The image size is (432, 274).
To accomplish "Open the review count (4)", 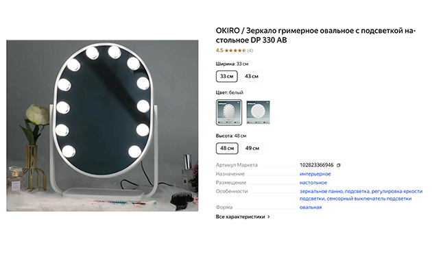I will [250, 50].
